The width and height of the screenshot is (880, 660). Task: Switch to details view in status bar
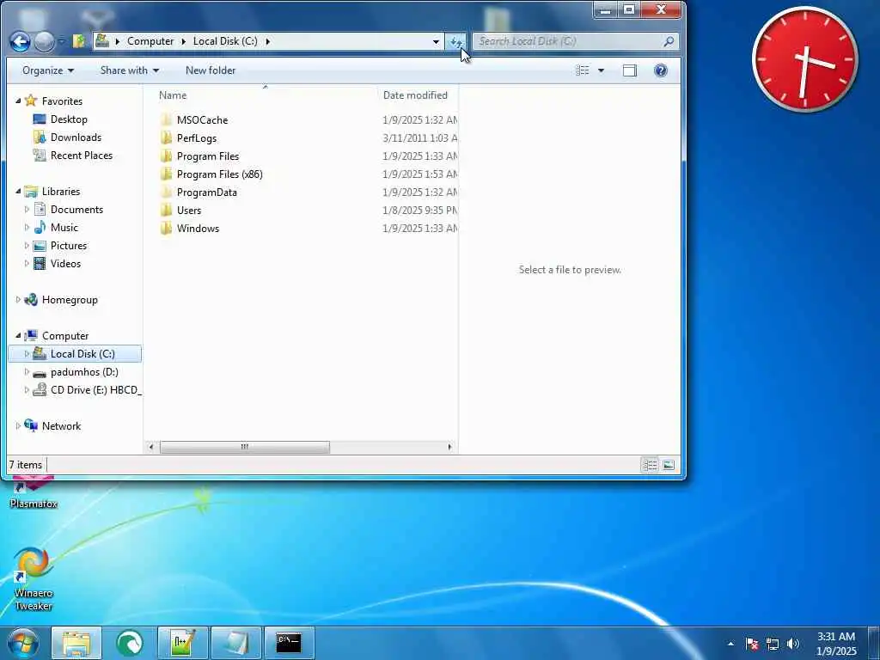click(x=650, y=465)
